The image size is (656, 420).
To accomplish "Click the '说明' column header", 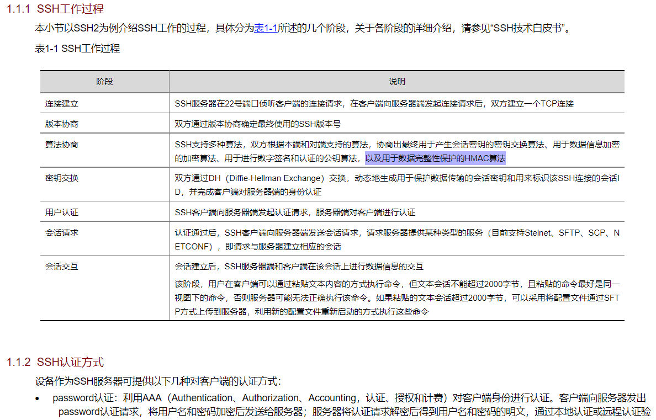I will pos(396,82).
